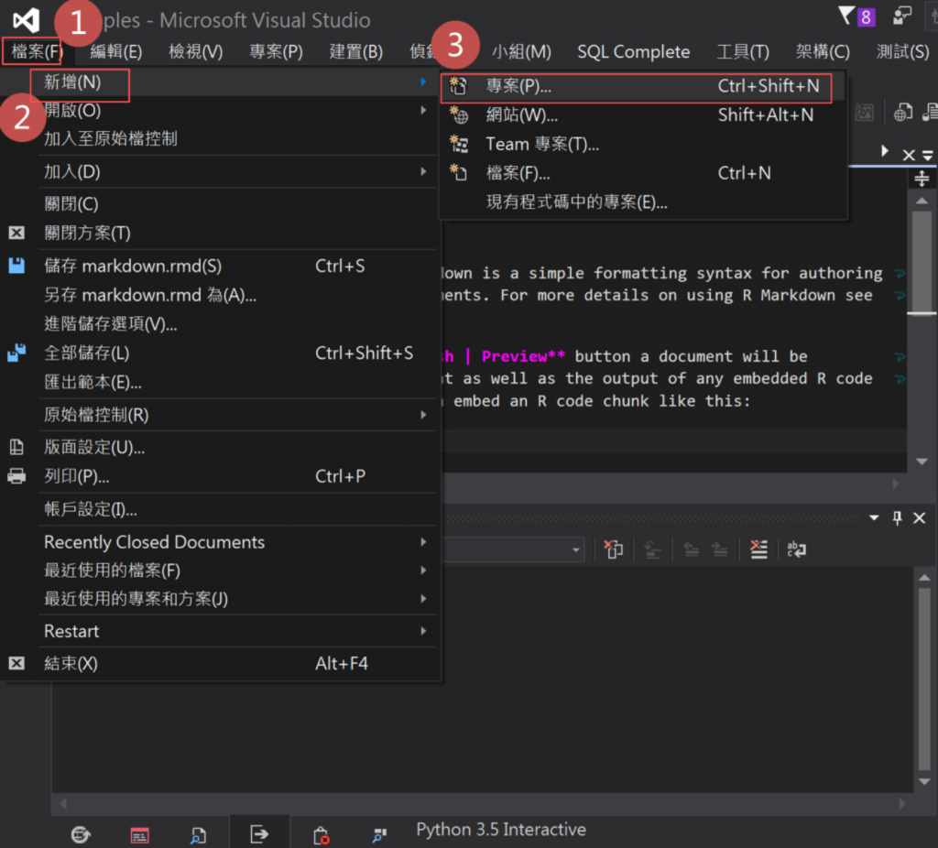This screenshot has height=848, width=938.
Task: Expand the 新增(N) submenu arrow
Action: (423, 82)
